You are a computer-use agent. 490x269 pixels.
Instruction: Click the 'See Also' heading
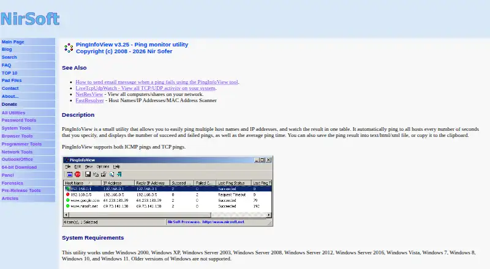74,68
